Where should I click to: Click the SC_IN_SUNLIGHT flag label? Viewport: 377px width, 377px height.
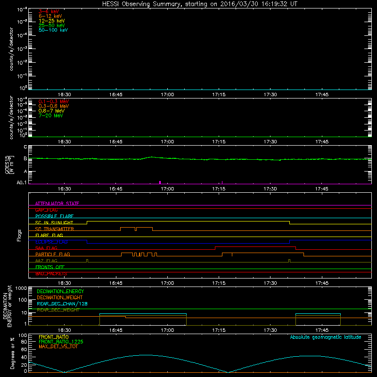point(54,222)
